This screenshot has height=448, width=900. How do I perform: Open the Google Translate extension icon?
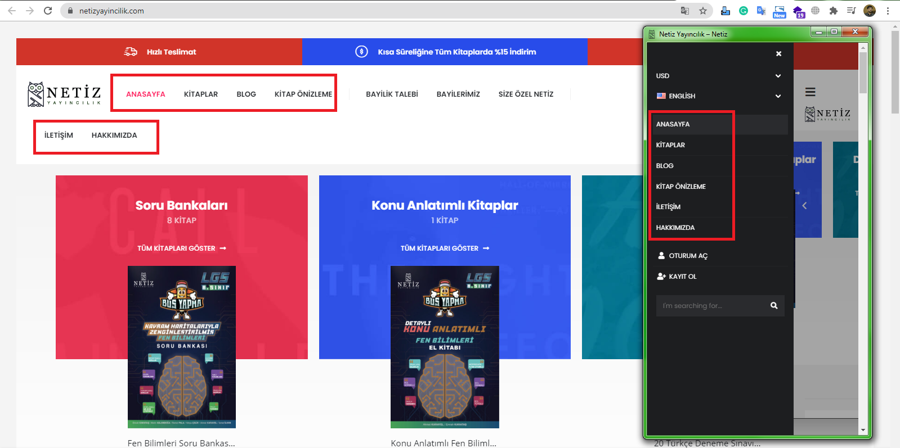(x=762, y=11)
